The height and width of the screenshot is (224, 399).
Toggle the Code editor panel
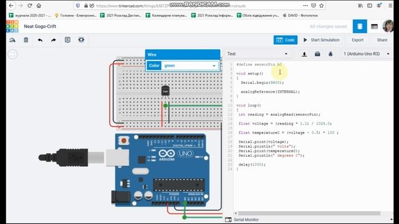(x=286, y=40)
